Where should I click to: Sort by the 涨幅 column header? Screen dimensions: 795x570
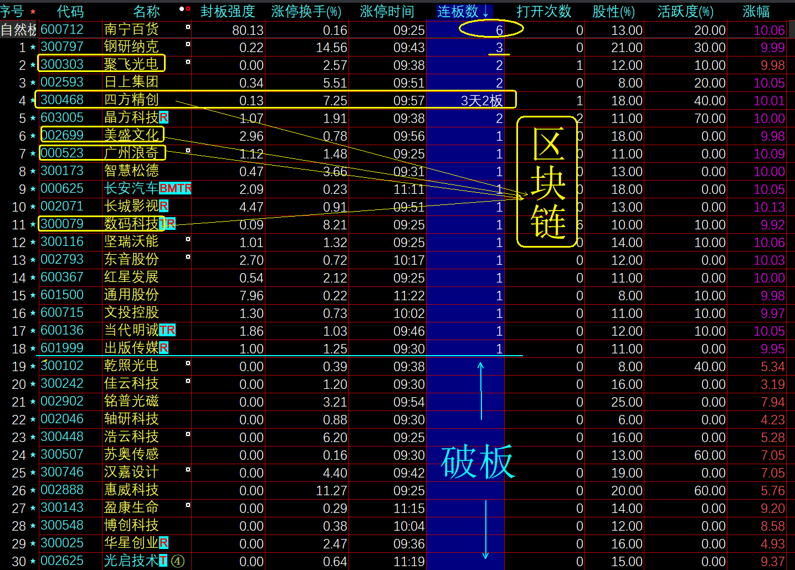coord(756,11)
